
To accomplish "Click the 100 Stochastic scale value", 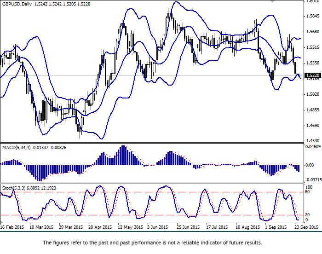I will (x=309, y=187).
